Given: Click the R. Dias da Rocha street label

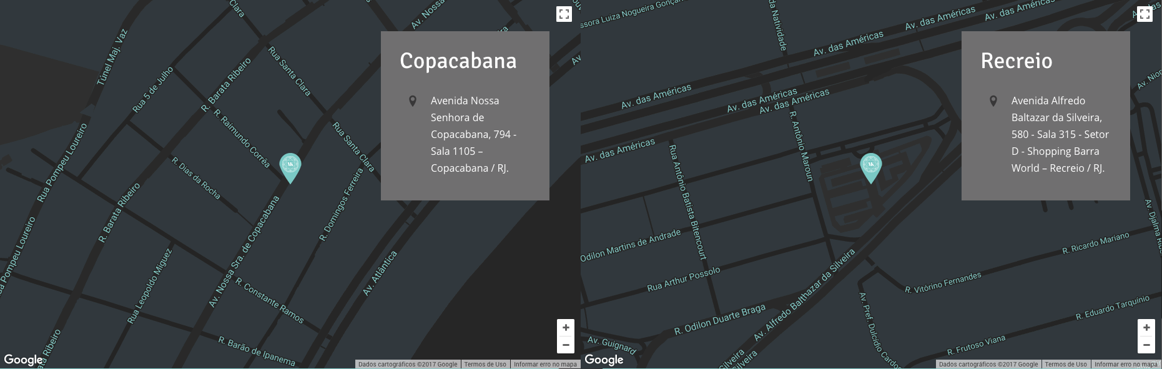Looking at the screenshot, I should [196, 178].
